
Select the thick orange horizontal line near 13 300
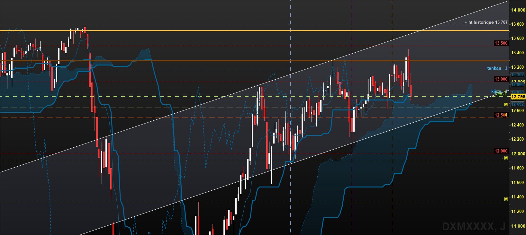(x=255, y=61)
